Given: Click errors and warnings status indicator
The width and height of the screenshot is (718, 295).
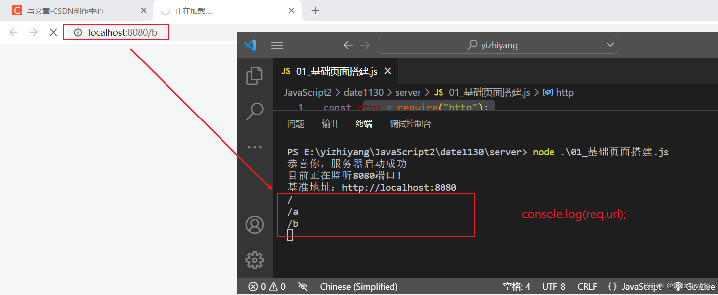Looking at the screenshot, I should 267,286.
